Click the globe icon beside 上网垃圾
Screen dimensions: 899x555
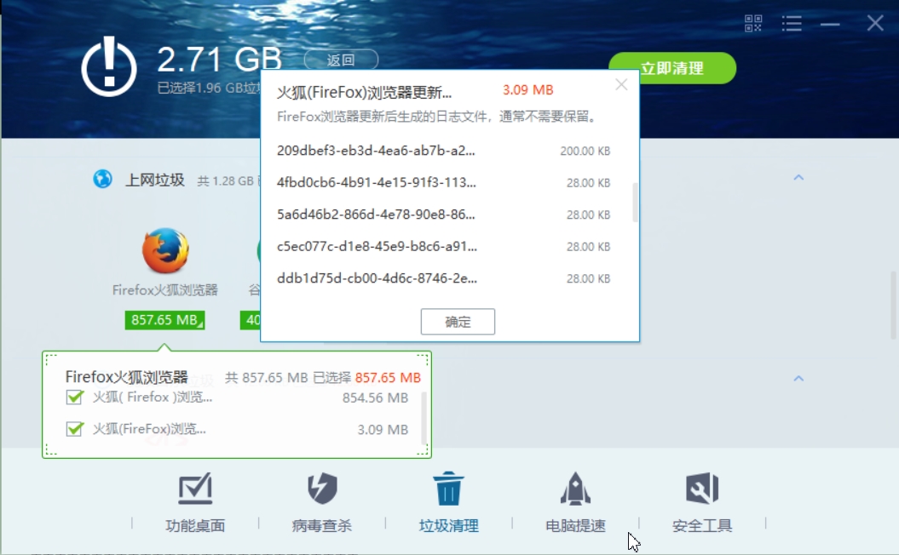102,180
